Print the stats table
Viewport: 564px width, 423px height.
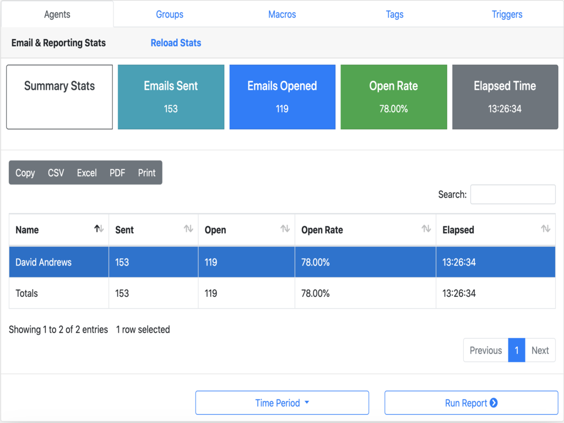[x=146, y=172]
